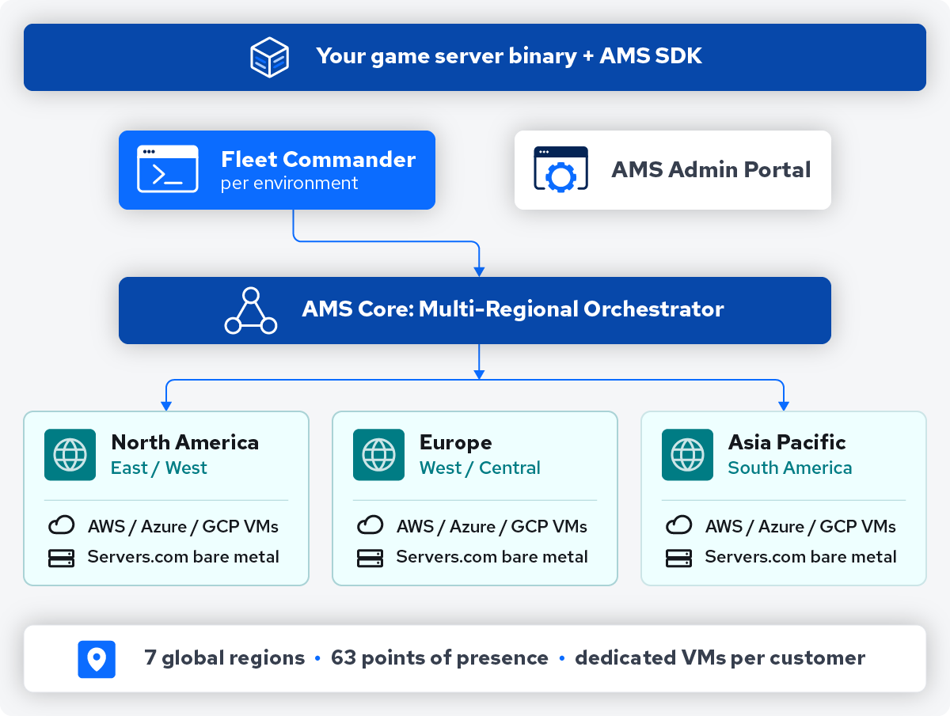Click the 'Fleet Commander' heading
The height and width of the screenshot is (716, 950).
point(318,159)
